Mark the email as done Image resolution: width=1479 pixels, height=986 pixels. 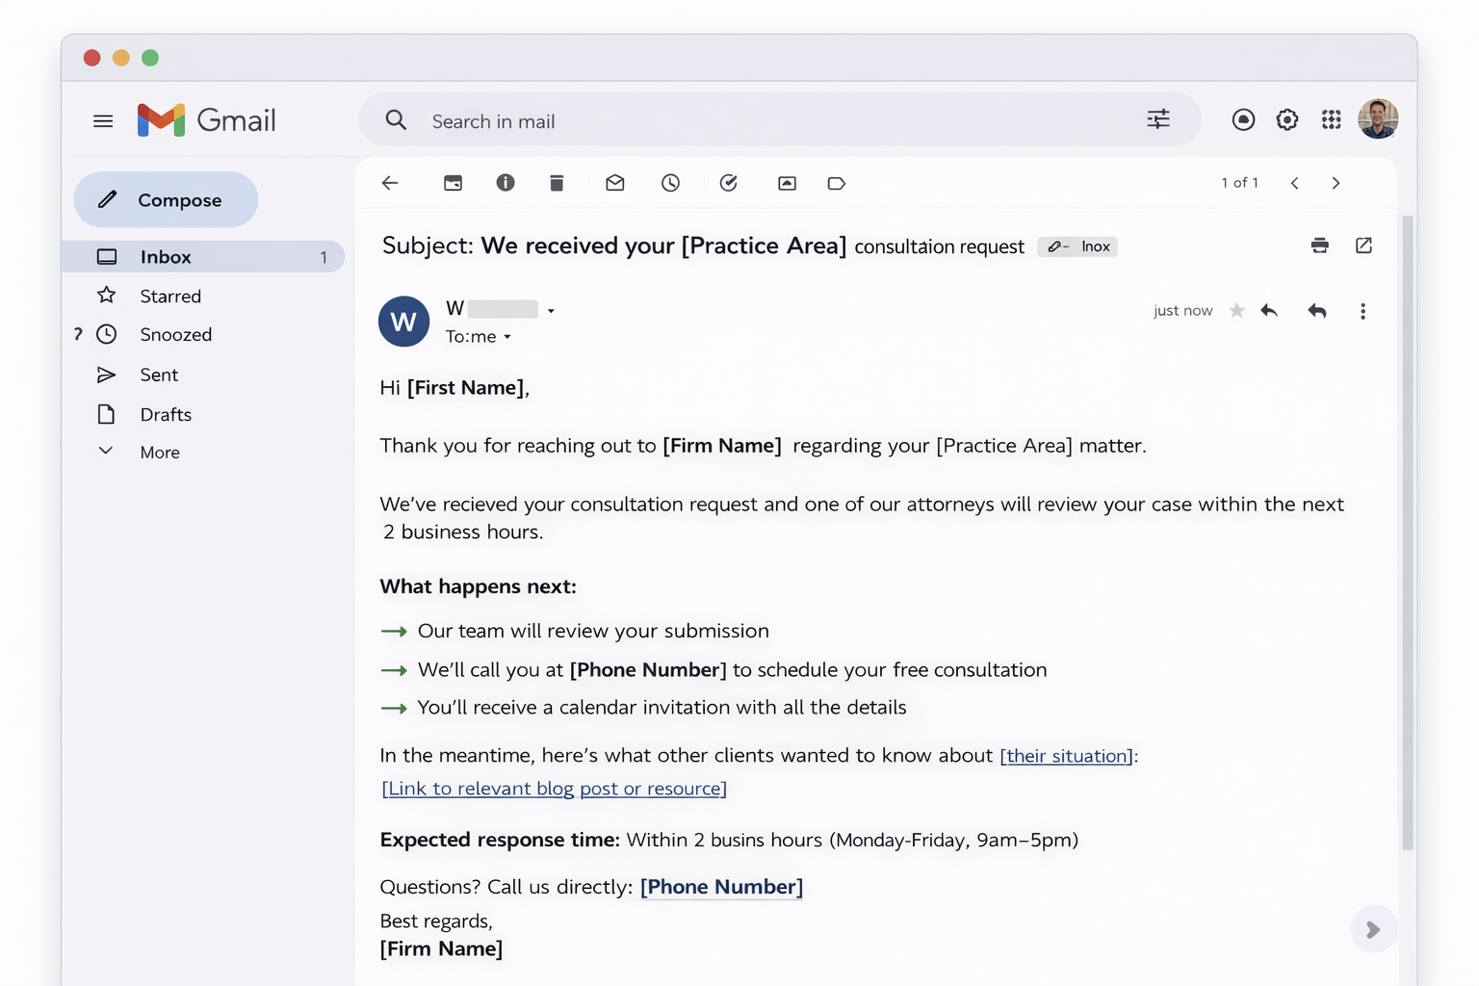click(x=729, y=183)
